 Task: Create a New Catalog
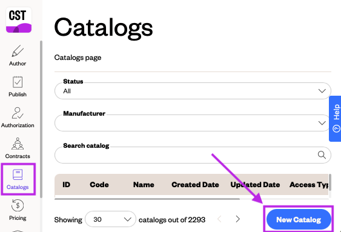(x=299, y=220)
